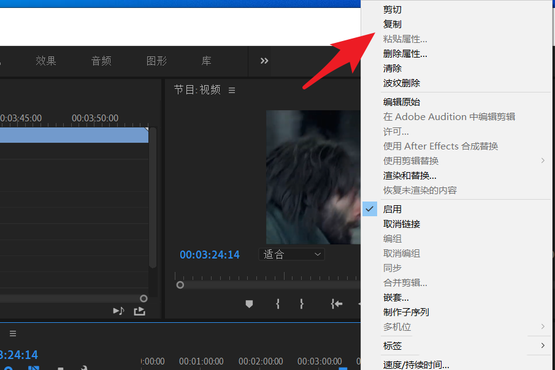Click the Go to In point icon
555x370 pixels.
pos(336,304)
